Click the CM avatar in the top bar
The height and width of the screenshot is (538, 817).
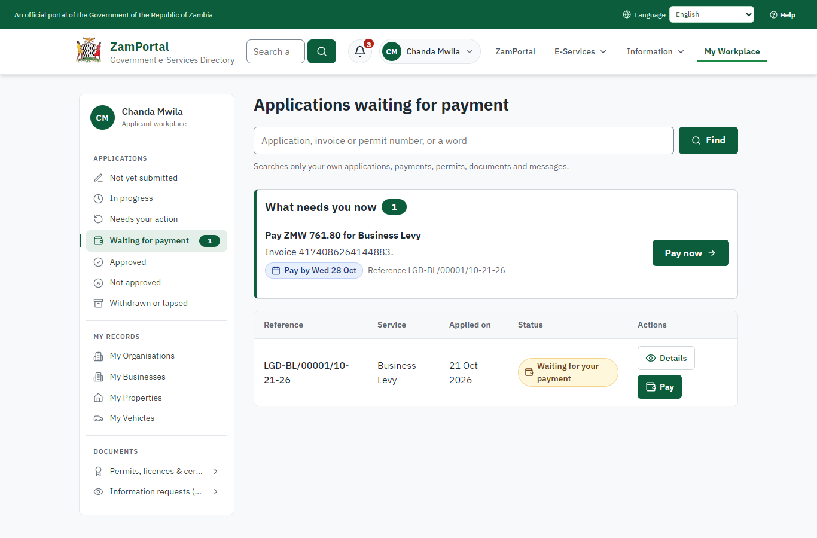click(x=392, y=51)
